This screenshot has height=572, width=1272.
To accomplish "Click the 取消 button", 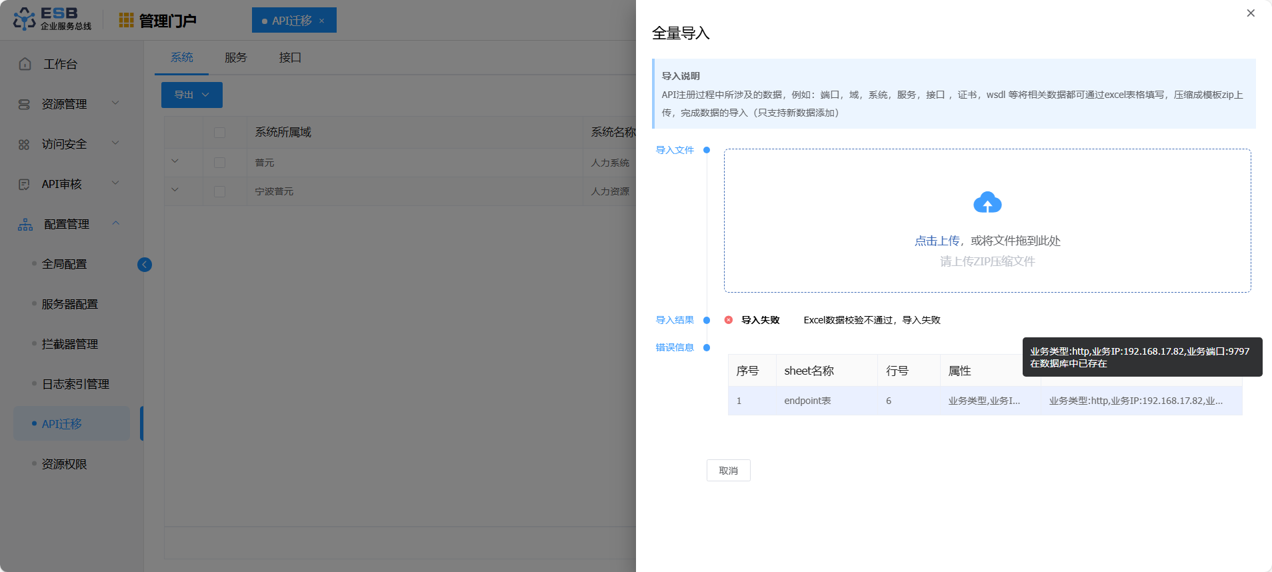I will coord(728,471).
